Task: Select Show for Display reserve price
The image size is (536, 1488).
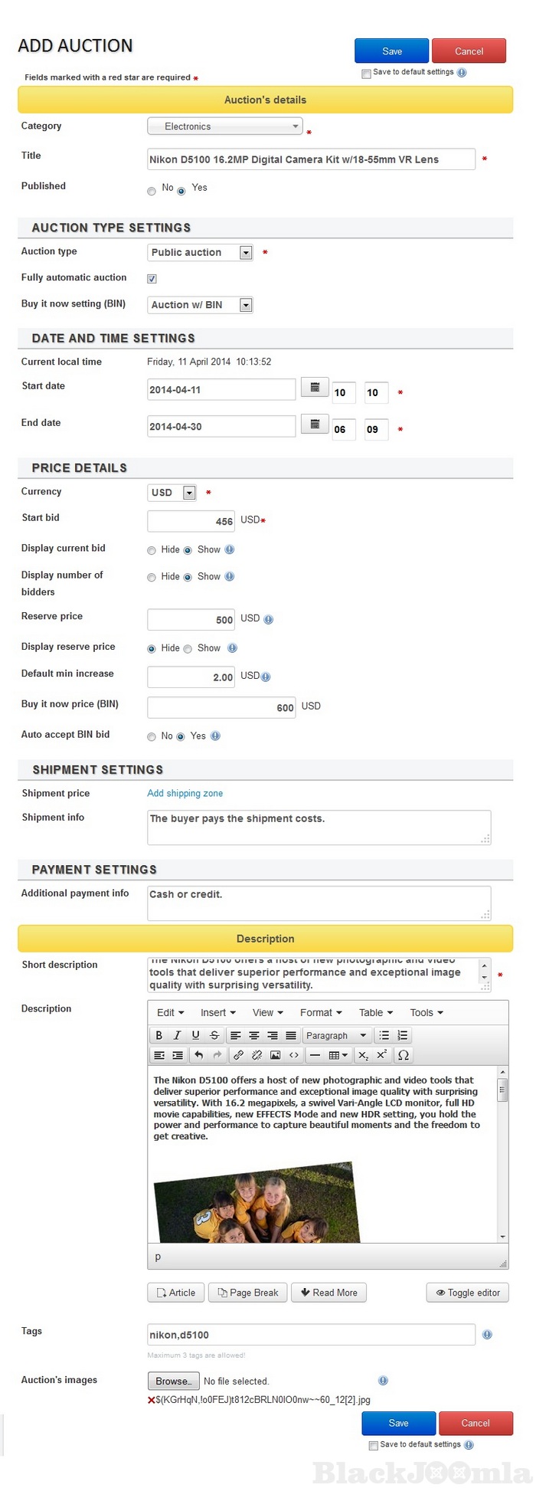Action: click(x=188, y=649)
